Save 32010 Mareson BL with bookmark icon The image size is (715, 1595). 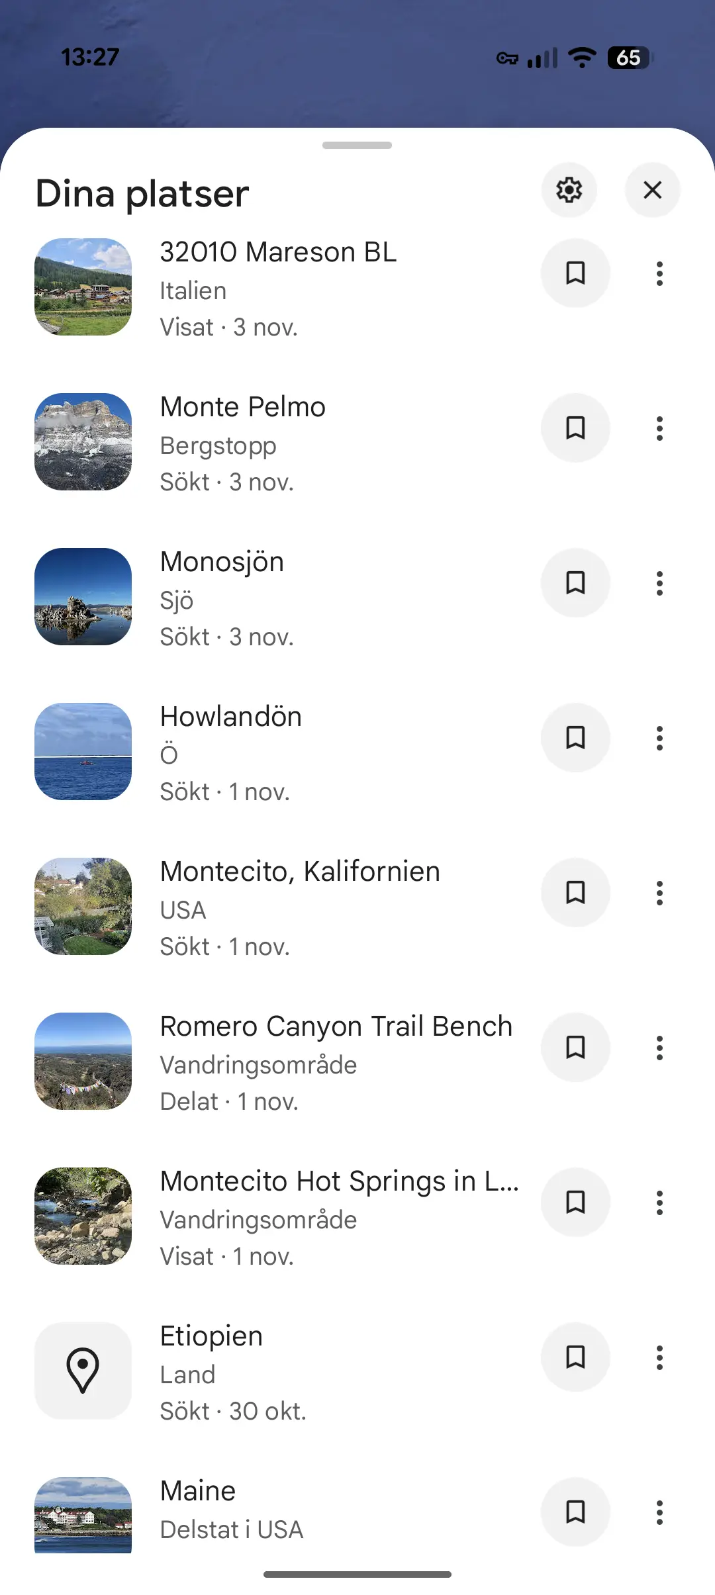[575, 273]
